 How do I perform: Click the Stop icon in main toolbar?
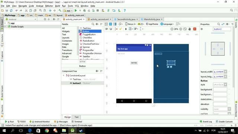coord(97,10)
